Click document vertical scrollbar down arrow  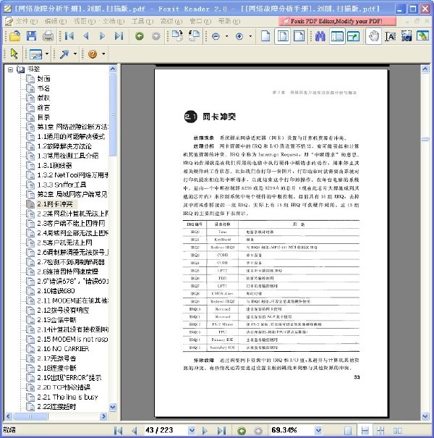425,416
